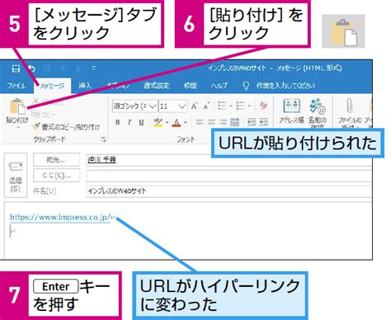Open the 書式設定 tab

pyautogui.click(x=156, y=86)
